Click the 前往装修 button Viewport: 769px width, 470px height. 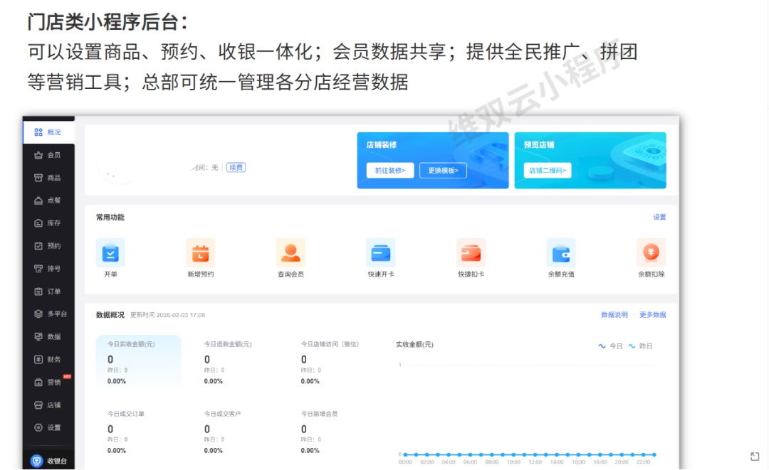pos(390,171)
